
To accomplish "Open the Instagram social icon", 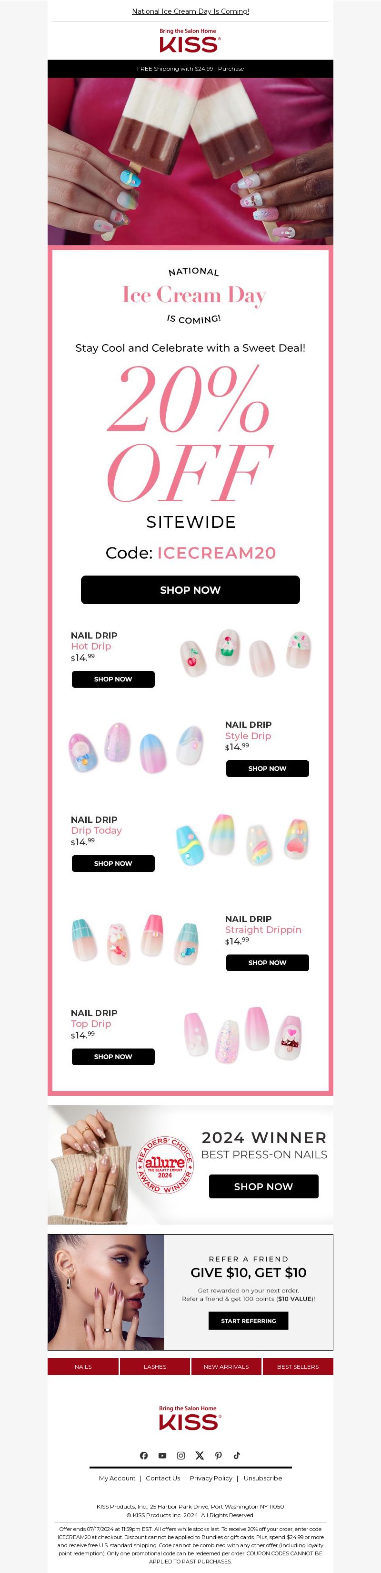I will pos(181,1455).
